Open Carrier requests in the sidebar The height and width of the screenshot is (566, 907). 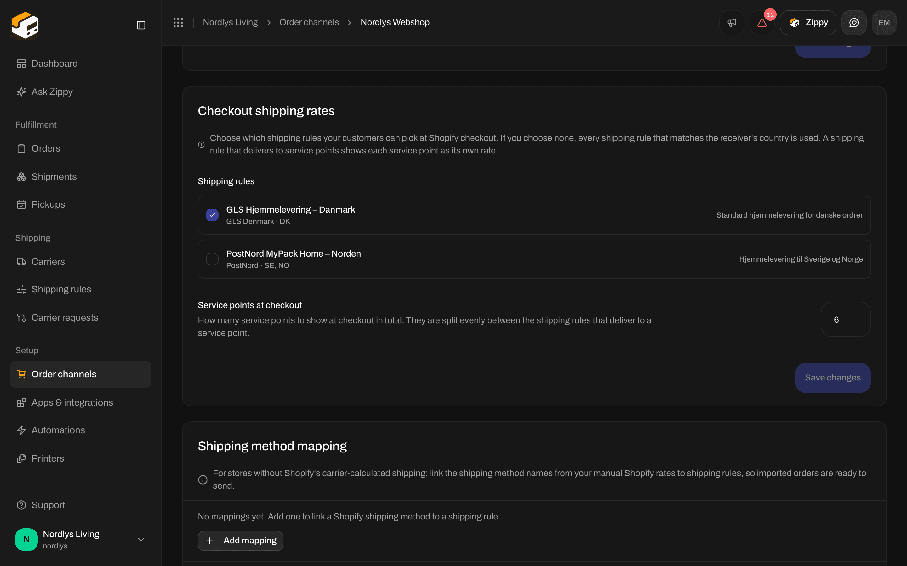coord(81,318)
